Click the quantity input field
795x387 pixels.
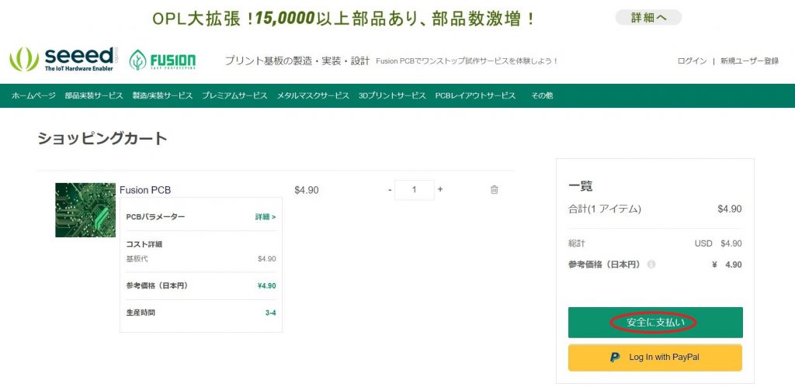(415, 190)
